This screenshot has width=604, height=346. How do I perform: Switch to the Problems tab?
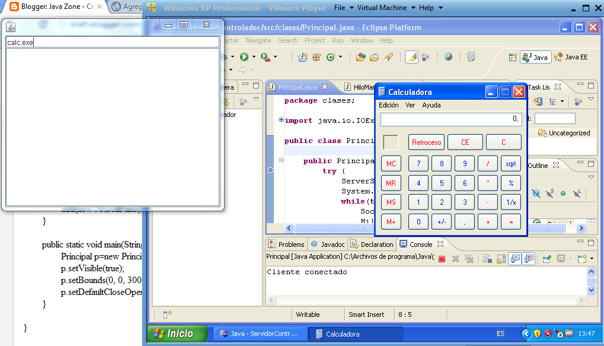(286, 244)
